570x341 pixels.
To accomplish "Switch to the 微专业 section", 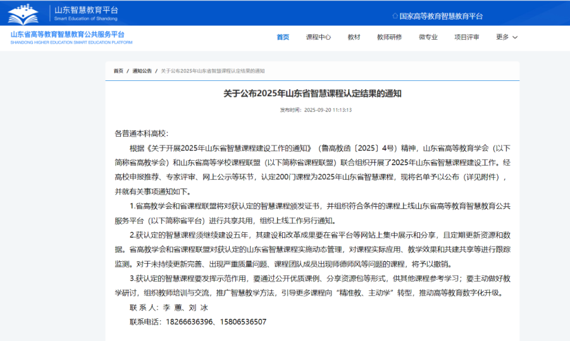I will coord(428,37).
